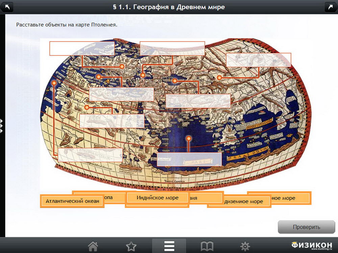338x253 pixels.
Task: Click the instruction text 'Расставьте объекты на карте Птолемея.'
Action: (x=67, y=25)
